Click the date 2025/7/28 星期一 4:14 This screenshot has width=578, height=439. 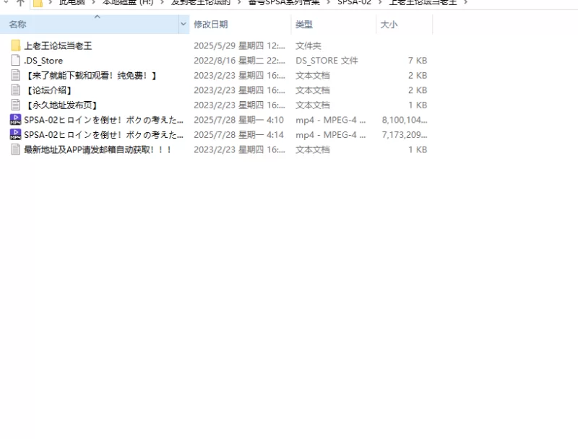(x=239, y=135)
